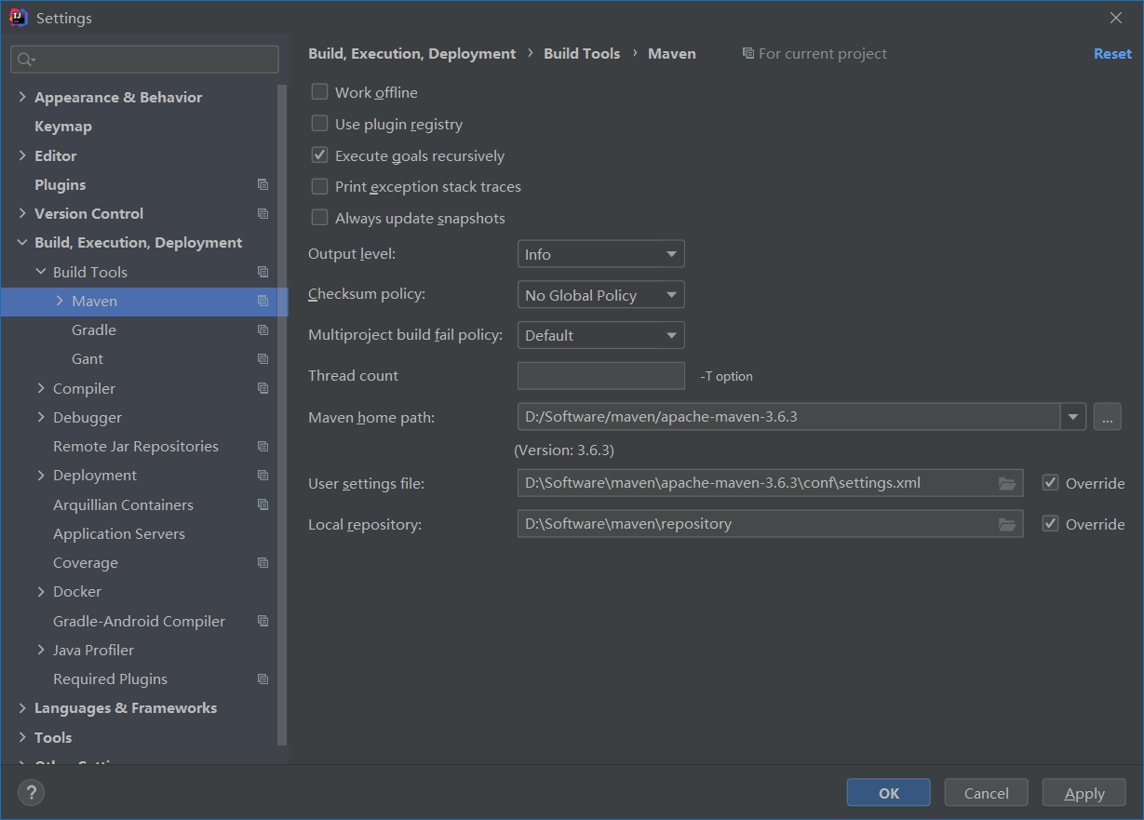Image resolution: width=1144 pixels, height=820 pixels.
Task: Expand the Appearance & Behavior section
Action: point(22,97)
